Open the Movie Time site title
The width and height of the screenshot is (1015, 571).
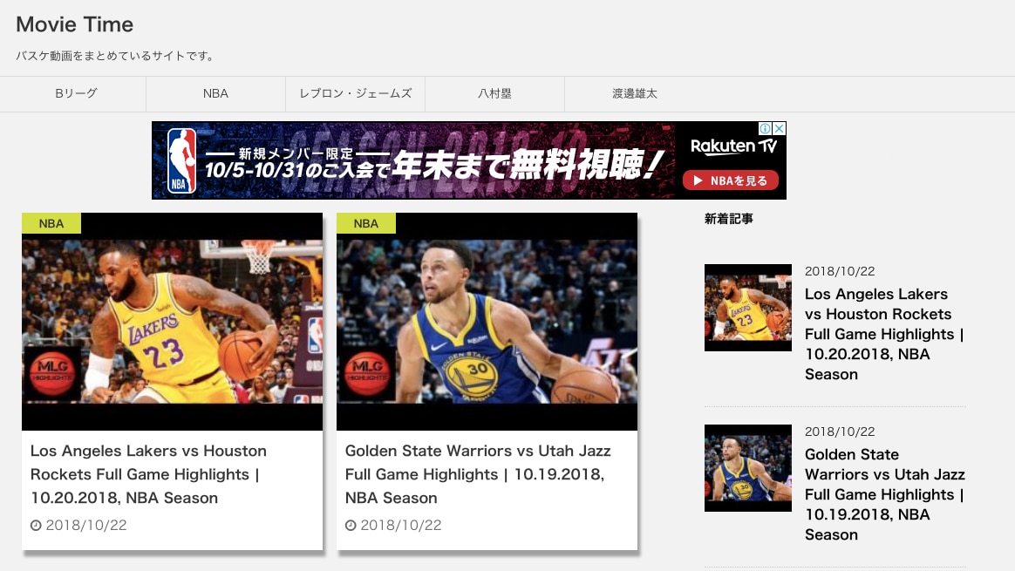(x=74, y=24)
